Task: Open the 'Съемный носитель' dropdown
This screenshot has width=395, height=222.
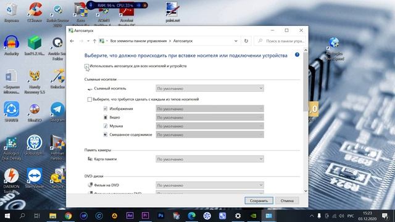Action: (x=210, y=88)
